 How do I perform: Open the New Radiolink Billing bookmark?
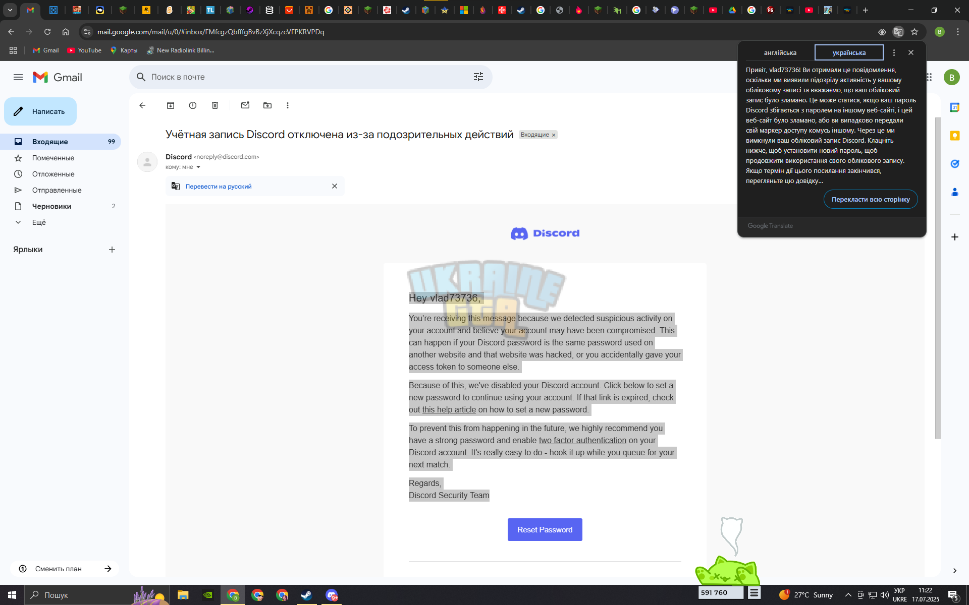tap(181, 50)
